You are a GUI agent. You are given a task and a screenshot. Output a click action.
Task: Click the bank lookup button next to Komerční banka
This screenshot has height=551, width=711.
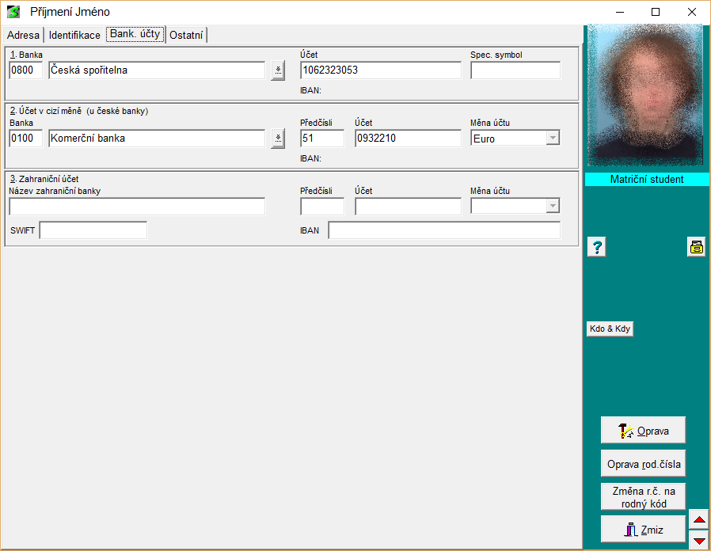click(x=278, y=139)
